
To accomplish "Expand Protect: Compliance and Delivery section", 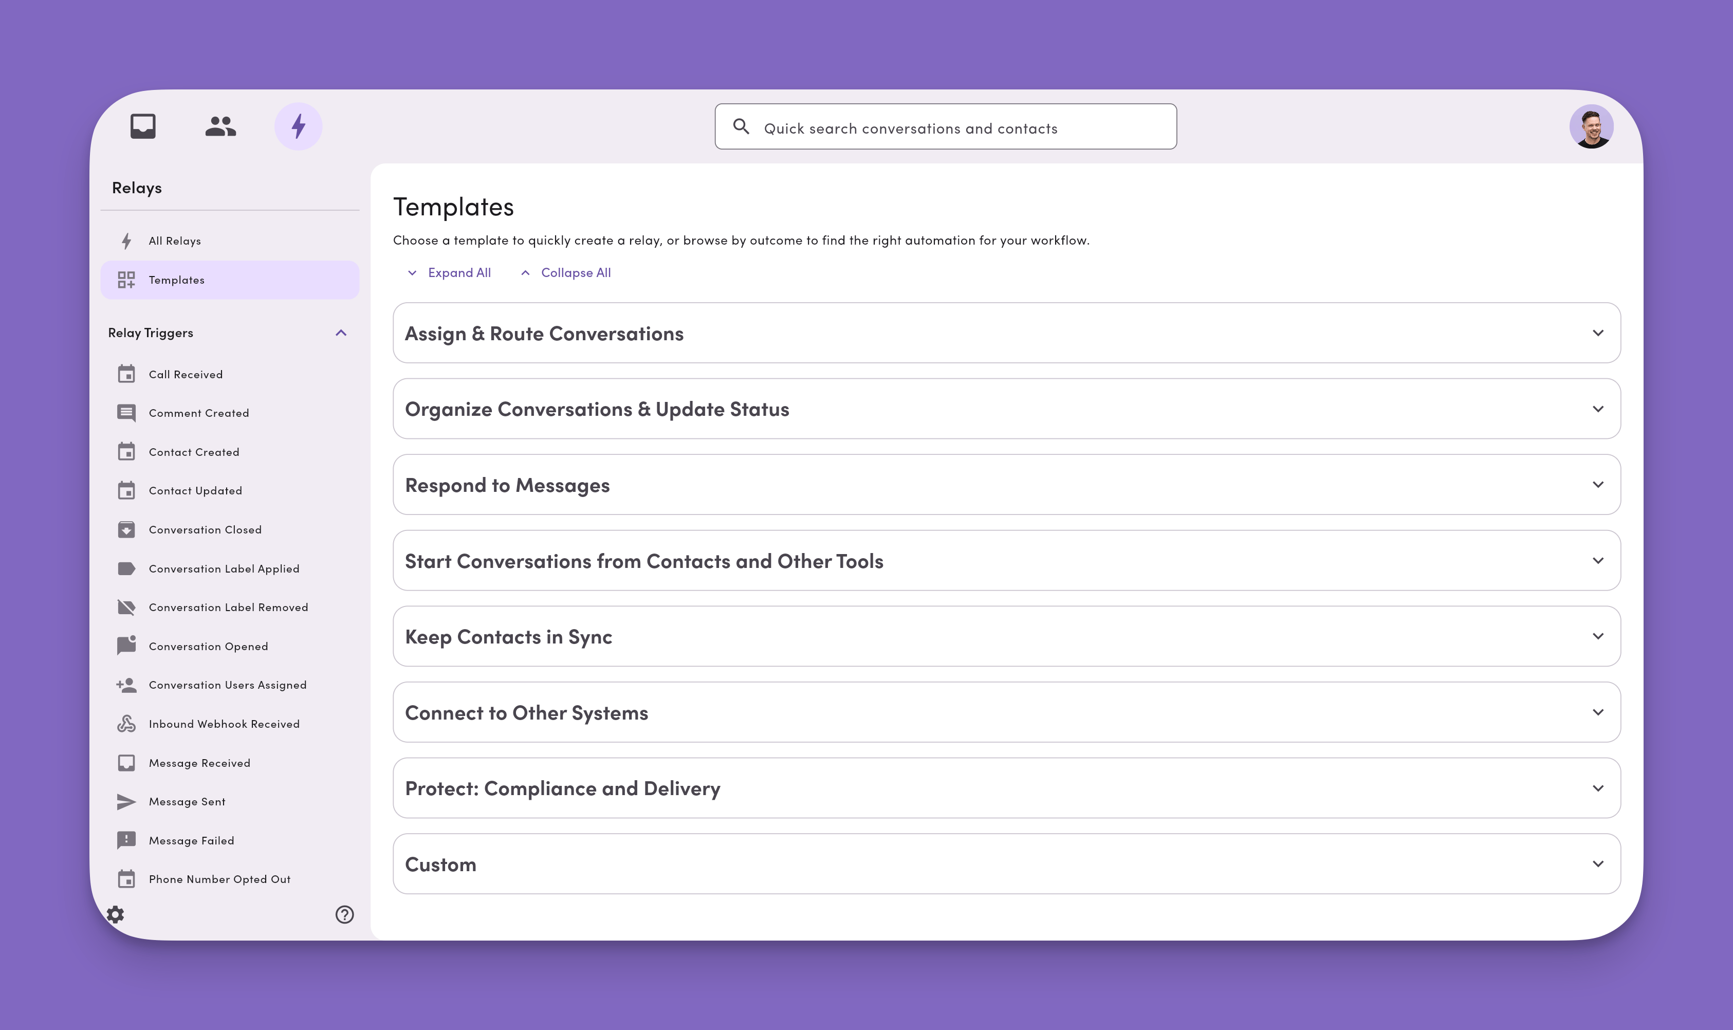I will click(x=1006, y=788).
